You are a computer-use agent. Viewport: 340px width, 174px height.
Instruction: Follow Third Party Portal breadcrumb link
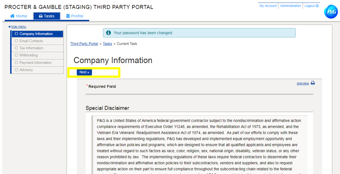coord(84,44)
